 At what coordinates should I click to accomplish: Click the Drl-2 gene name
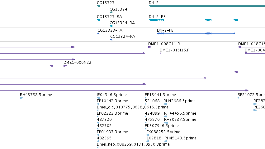click(x=154, y=3)
